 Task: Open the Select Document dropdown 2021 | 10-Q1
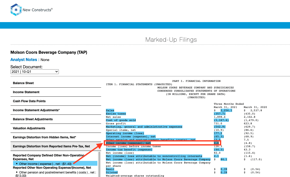pos(35,72)
